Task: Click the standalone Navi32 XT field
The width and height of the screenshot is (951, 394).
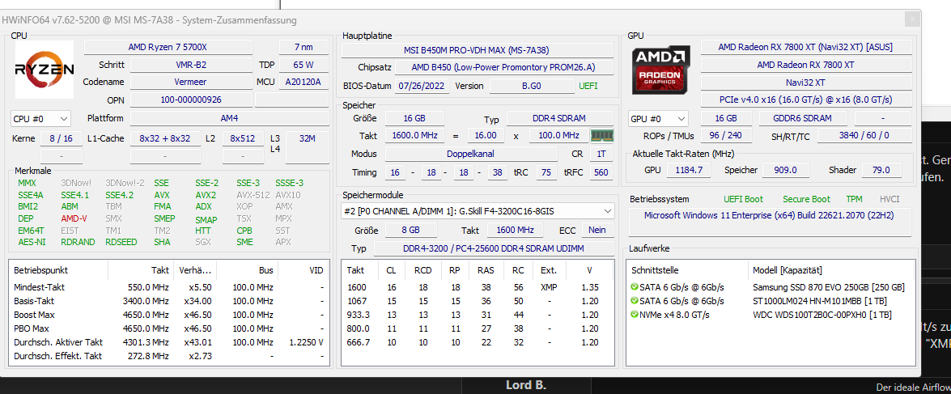Action: [x=806, y=82]
